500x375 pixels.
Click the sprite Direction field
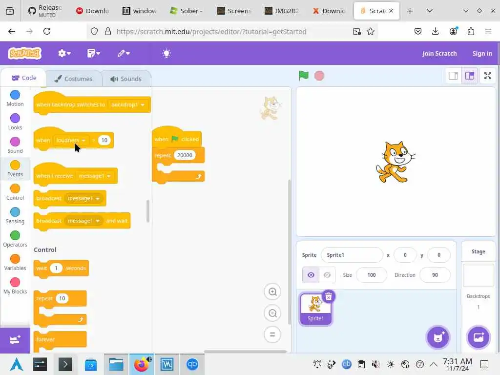click(x=435, y=275)
